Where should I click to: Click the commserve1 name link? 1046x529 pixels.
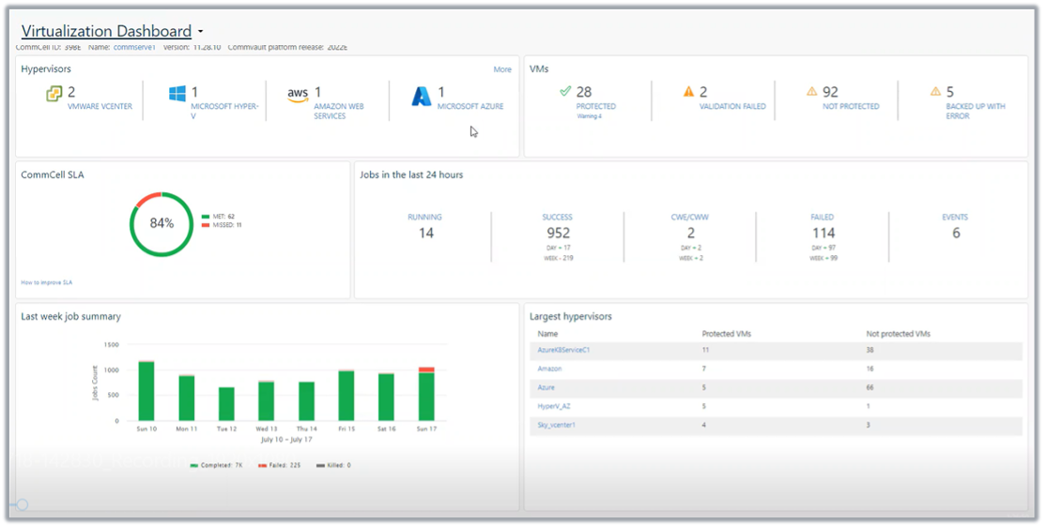coord(134,47)
